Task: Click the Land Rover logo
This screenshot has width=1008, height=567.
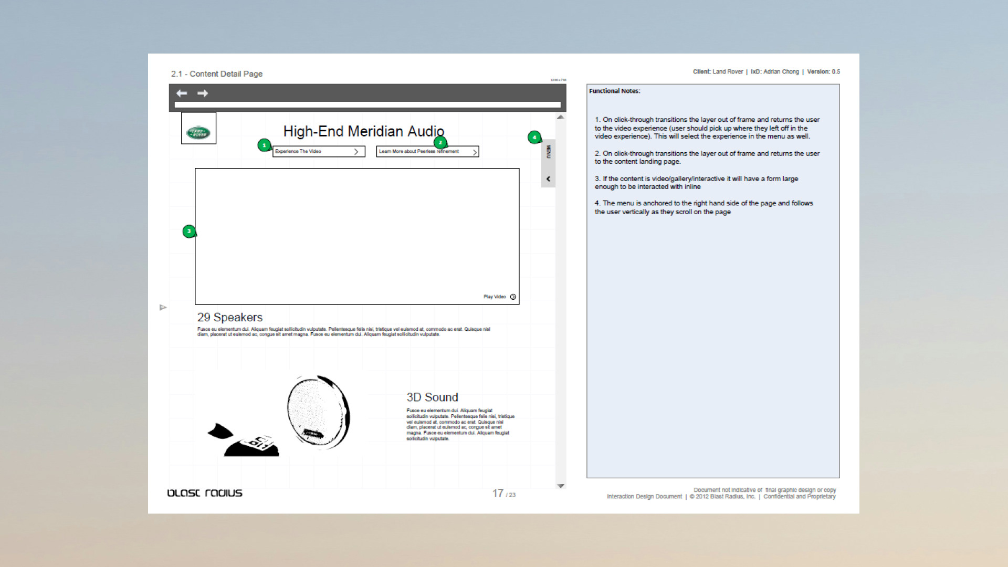Action: 198,132
